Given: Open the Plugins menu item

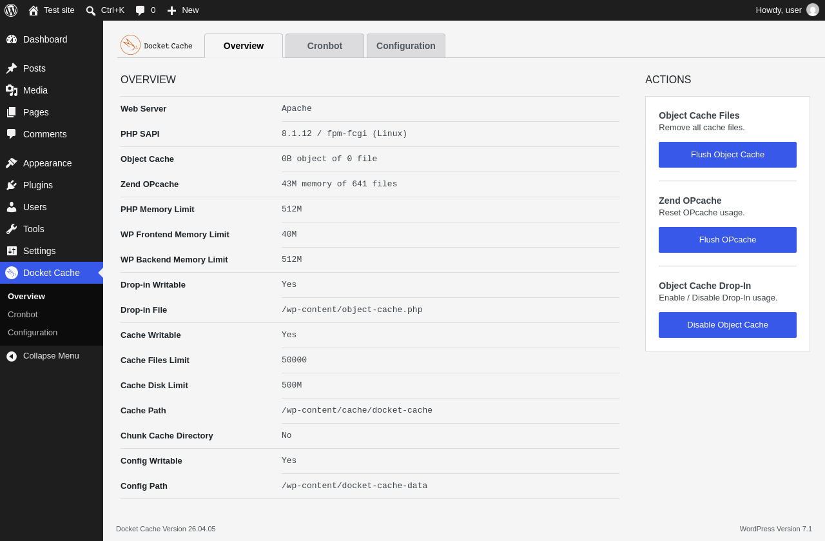Looking at the screenshot, I should coord(38,185).
